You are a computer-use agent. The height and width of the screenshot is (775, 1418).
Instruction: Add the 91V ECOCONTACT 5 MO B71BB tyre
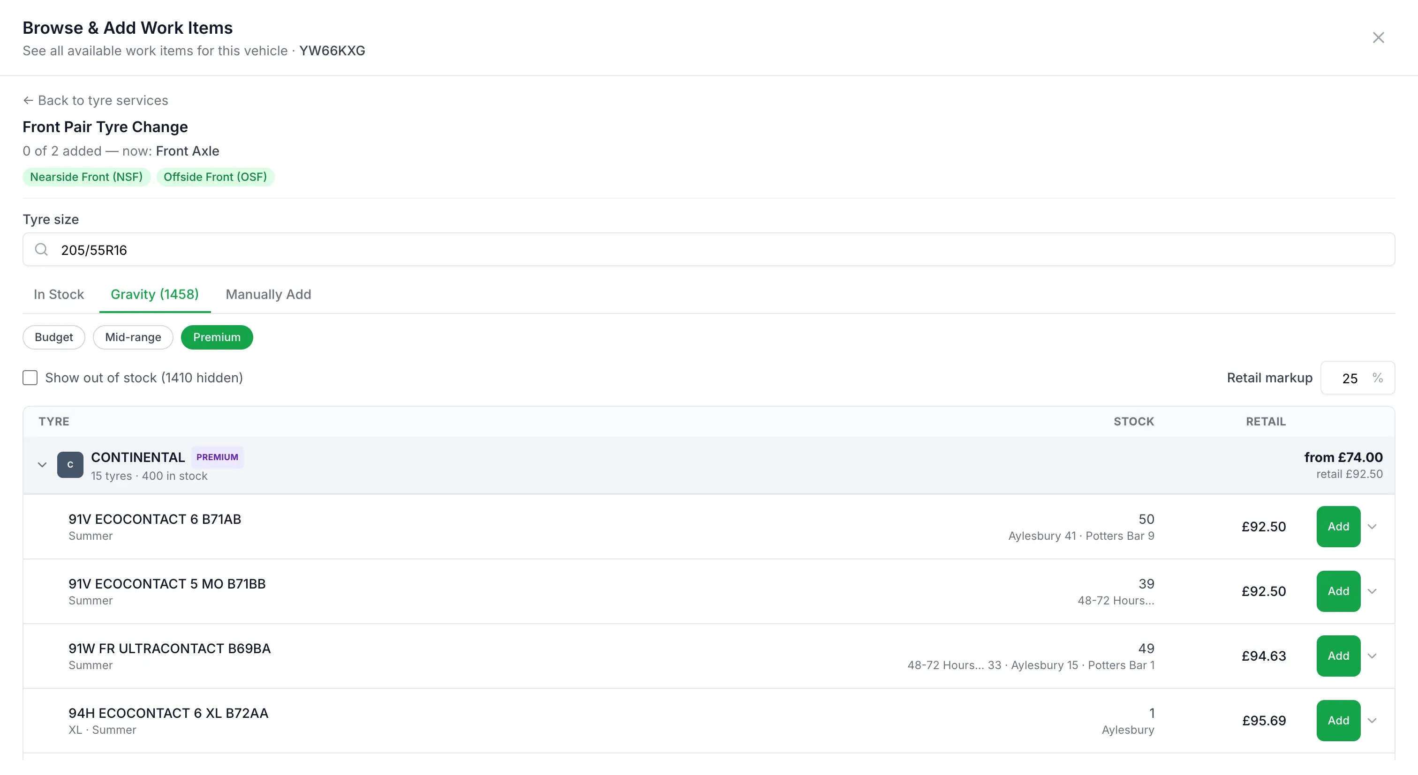[1338, 591]
